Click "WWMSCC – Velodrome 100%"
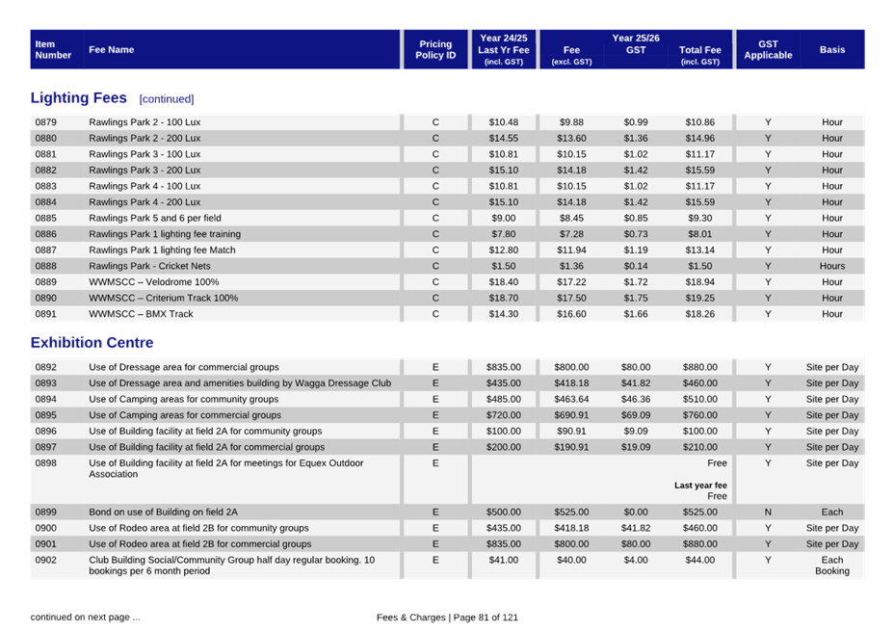This screenshot has width=894, height=632. pyautogui.click(x=154, y=281)
